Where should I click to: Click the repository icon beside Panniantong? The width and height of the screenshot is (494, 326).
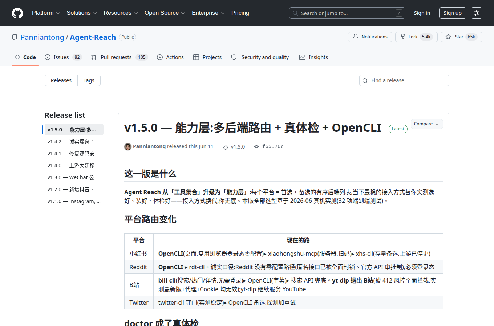(15, 37)
